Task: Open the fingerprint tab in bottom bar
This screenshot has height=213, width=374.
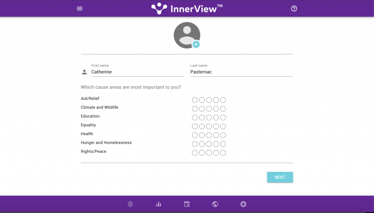Action: 130,204
